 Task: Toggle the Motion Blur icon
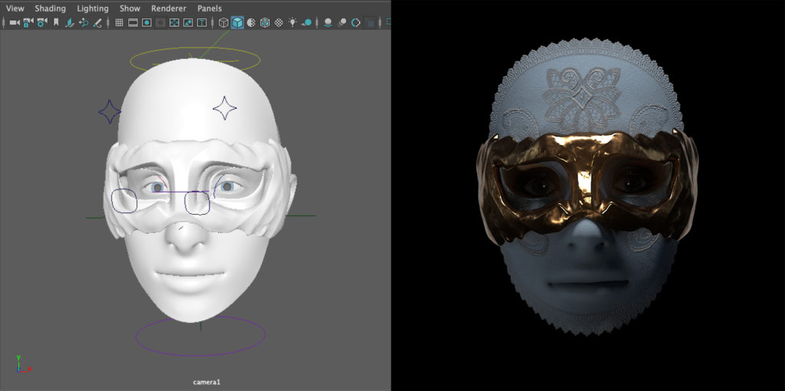(342, 22)
